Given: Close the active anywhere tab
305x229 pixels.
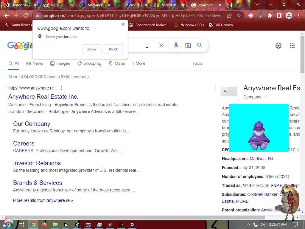Looking at the screenshot, I should (220, 5).
